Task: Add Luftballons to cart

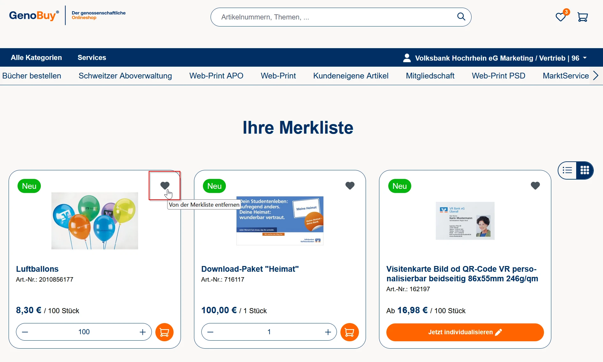Action: (164, 332)
